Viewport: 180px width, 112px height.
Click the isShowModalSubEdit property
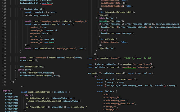[x=116, y=6]
